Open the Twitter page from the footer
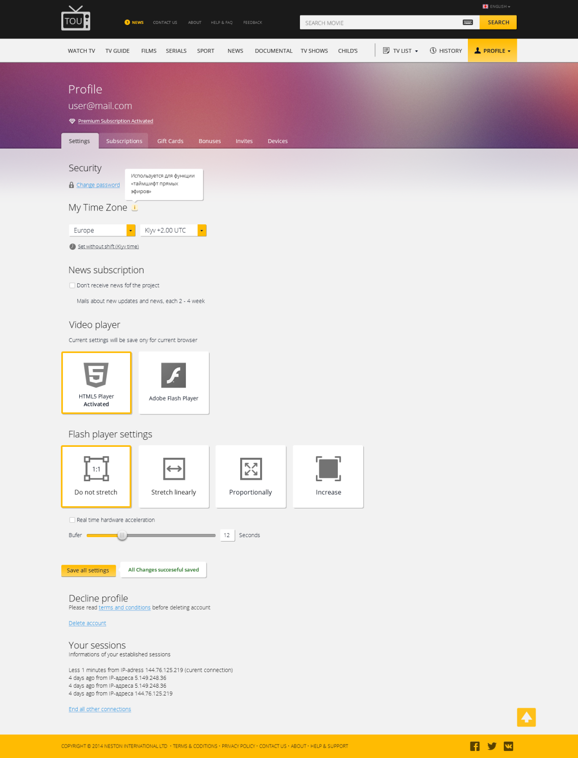 pos(492,746)
